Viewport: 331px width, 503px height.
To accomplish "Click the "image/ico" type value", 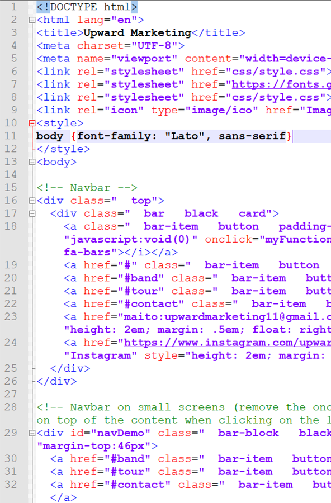I will [x=221, y=110].
